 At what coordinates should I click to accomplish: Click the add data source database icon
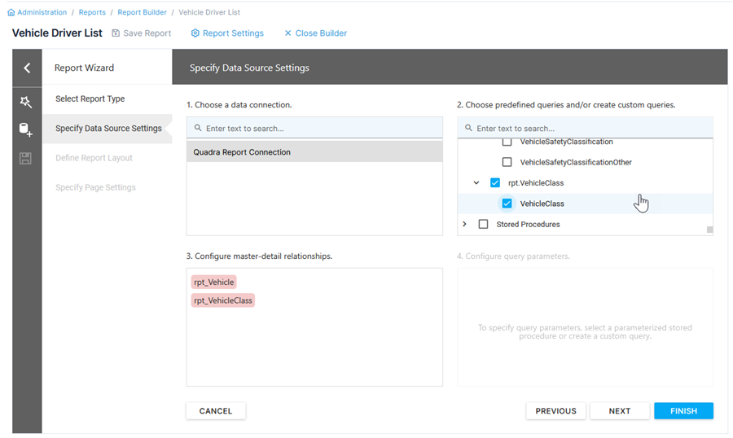tap(26, 129)
